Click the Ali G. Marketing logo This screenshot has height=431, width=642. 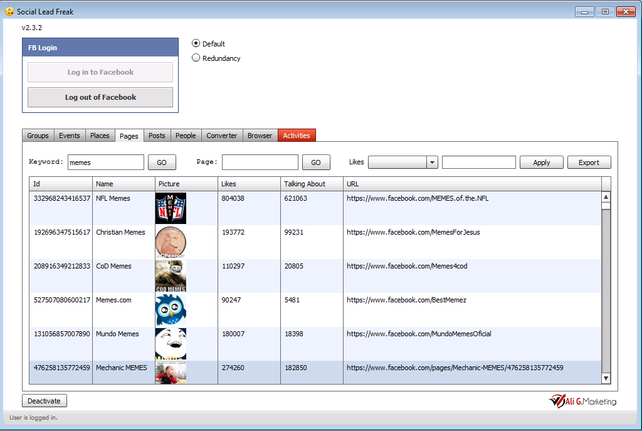(x=582, y=401)
